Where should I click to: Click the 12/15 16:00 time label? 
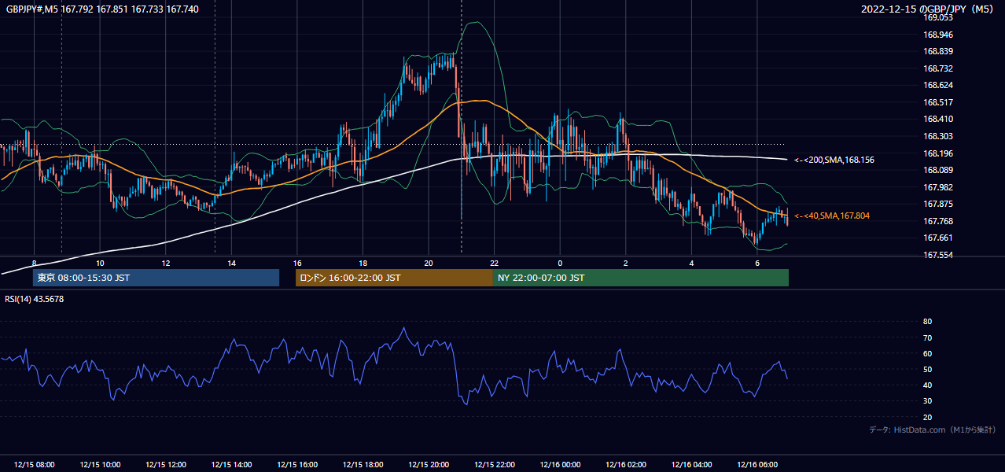[x=297, y=465]
